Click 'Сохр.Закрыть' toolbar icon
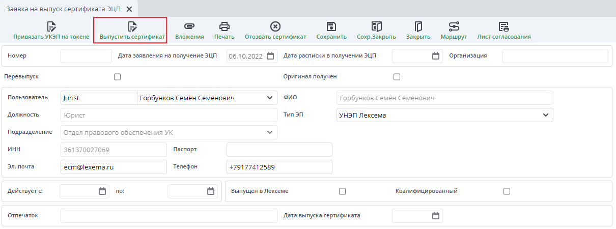Image resolution: width=616 pixels, height=229 pixels. [x=377, y=26]
